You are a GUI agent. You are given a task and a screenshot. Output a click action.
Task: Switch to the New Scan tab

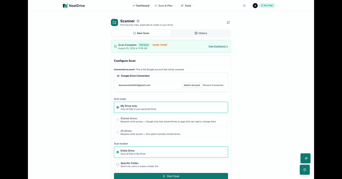tap(141, 33)
